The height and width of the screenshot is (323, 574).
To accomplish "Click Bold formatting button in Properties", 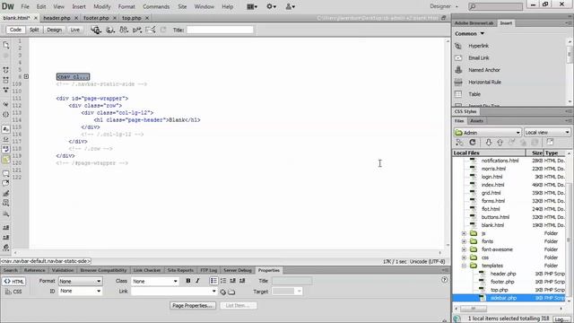I will point(188,281).
